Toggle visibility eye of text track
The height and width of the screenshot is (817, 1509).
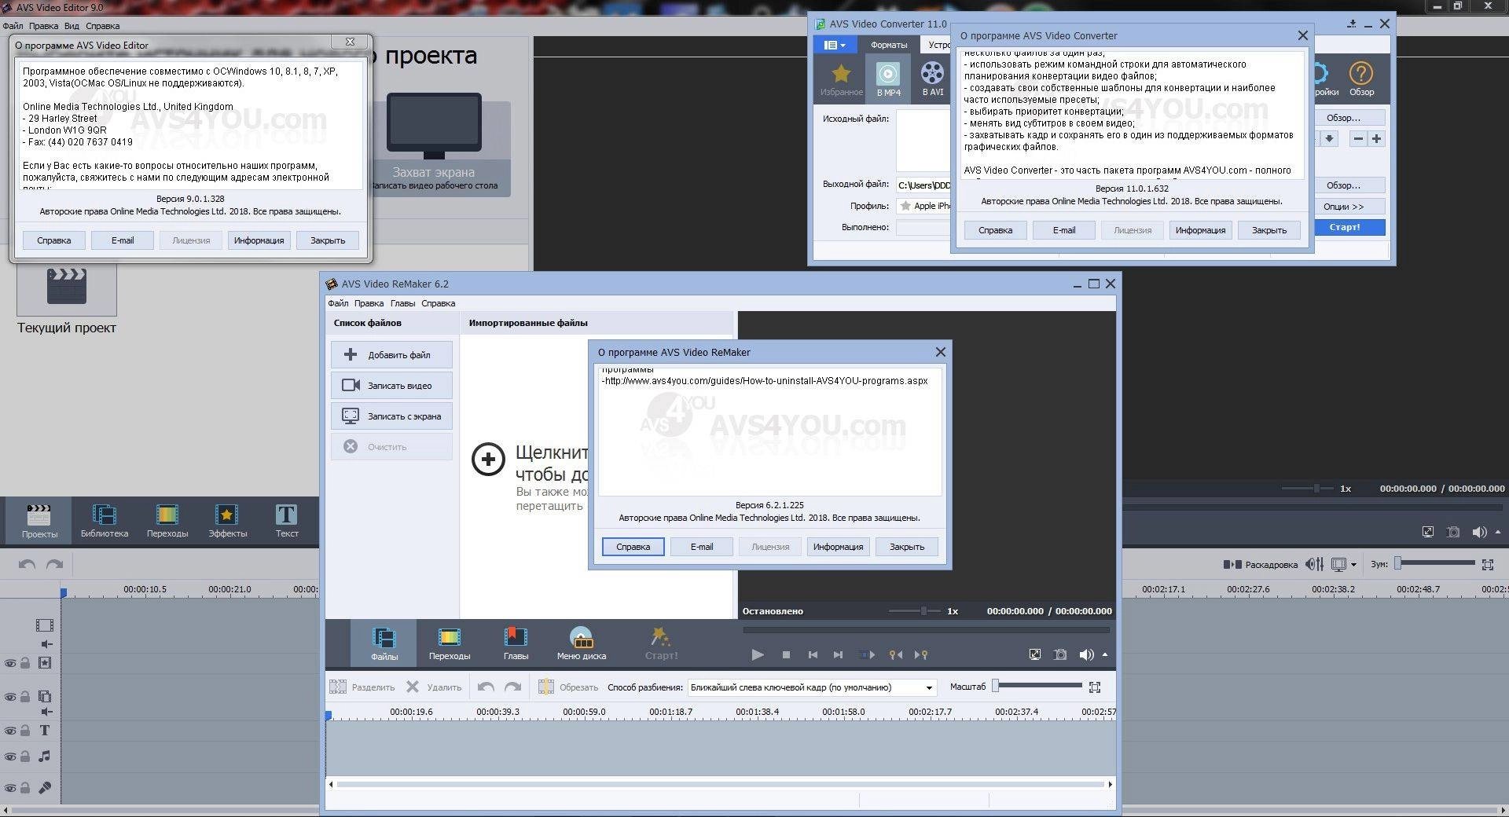[x=10, y=731]
